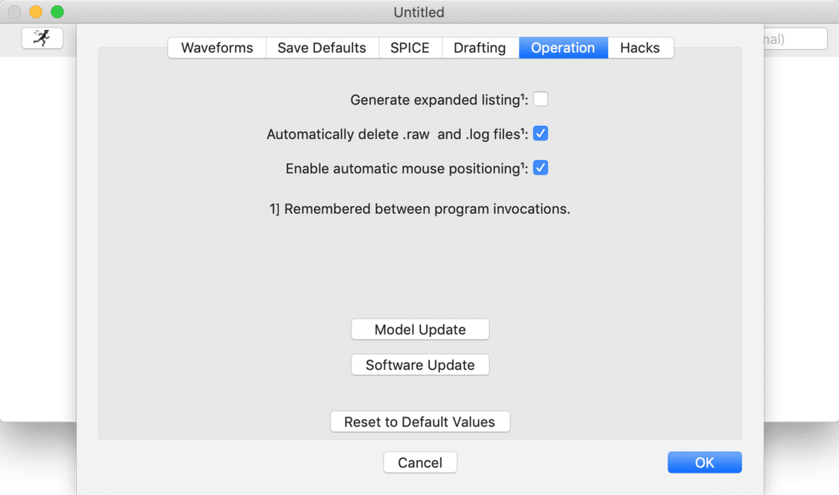This screenshot has height=495, width=839.
Task: Uncheck Automatically delete .raw and .log files
Action: click(540, 134)
